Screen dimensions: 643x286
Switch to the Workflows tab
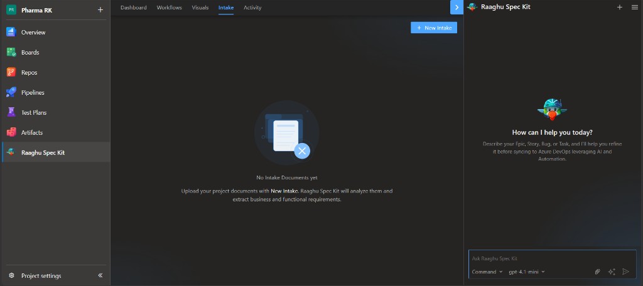coord(170,8)
